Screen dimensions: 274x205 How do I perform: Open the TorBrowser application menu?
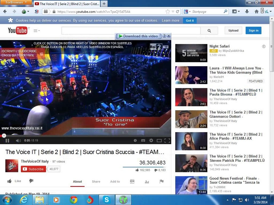tap(16, 3)
